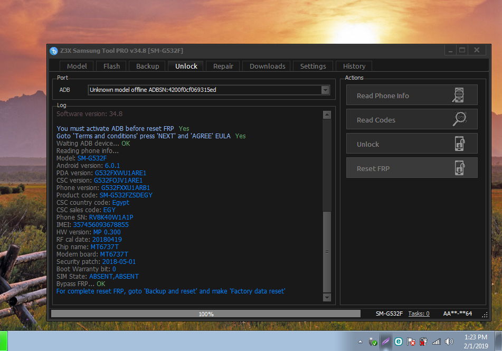Show hidden system tray icons arrow
The image size is (502, 351).
coord(360,341)
